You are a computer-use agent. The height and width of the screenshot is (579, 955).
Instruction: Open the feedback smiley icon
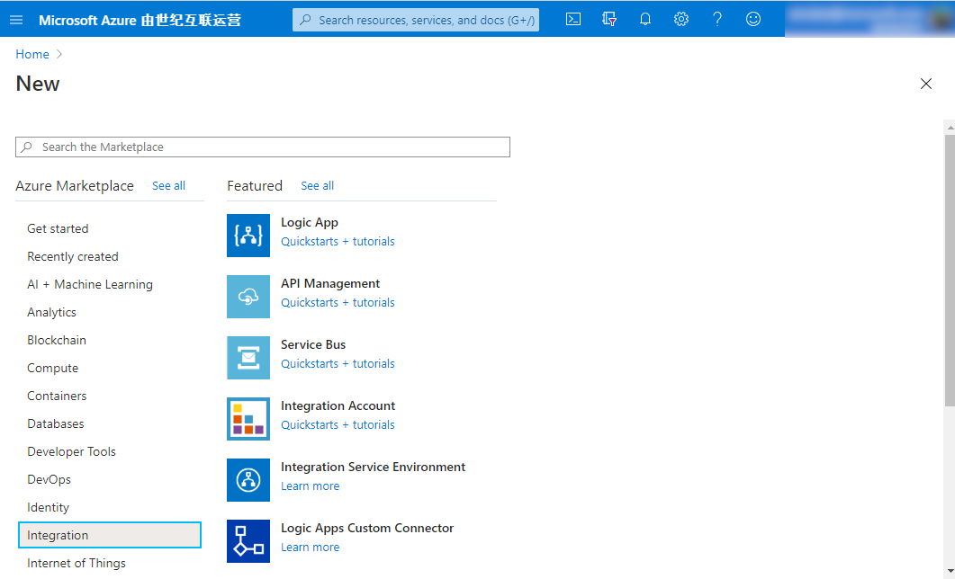coord(753,20)
